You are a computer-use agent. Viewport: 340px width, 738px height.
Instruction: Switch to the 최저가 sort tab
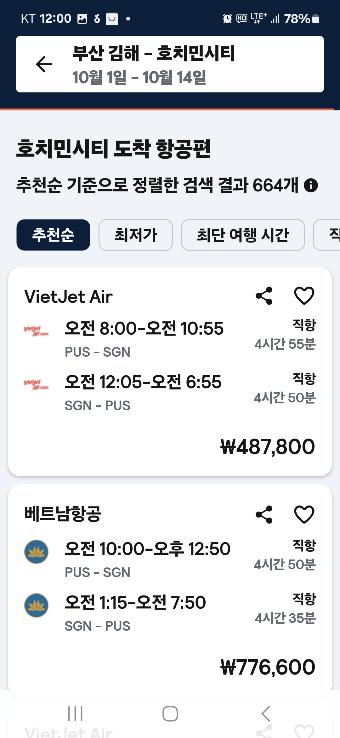click(x=136, y=235)
